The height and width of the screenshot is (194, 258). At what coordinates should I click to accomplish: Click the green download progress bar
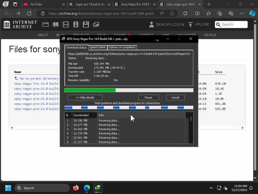129,90
